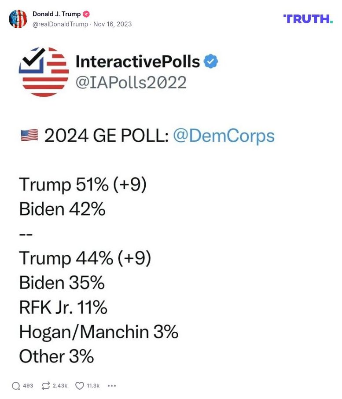
Task: Open the three-dot options menu under the post
Action: 112,386
